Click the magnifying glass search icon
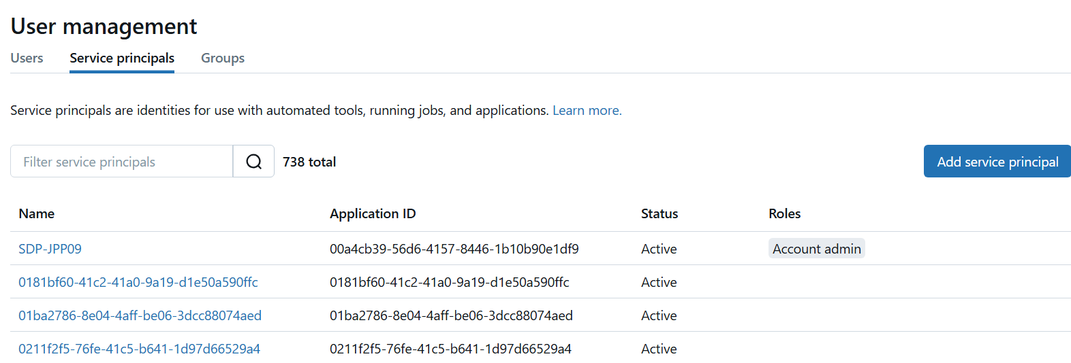 pyautogui.click(x=253, y=162)
